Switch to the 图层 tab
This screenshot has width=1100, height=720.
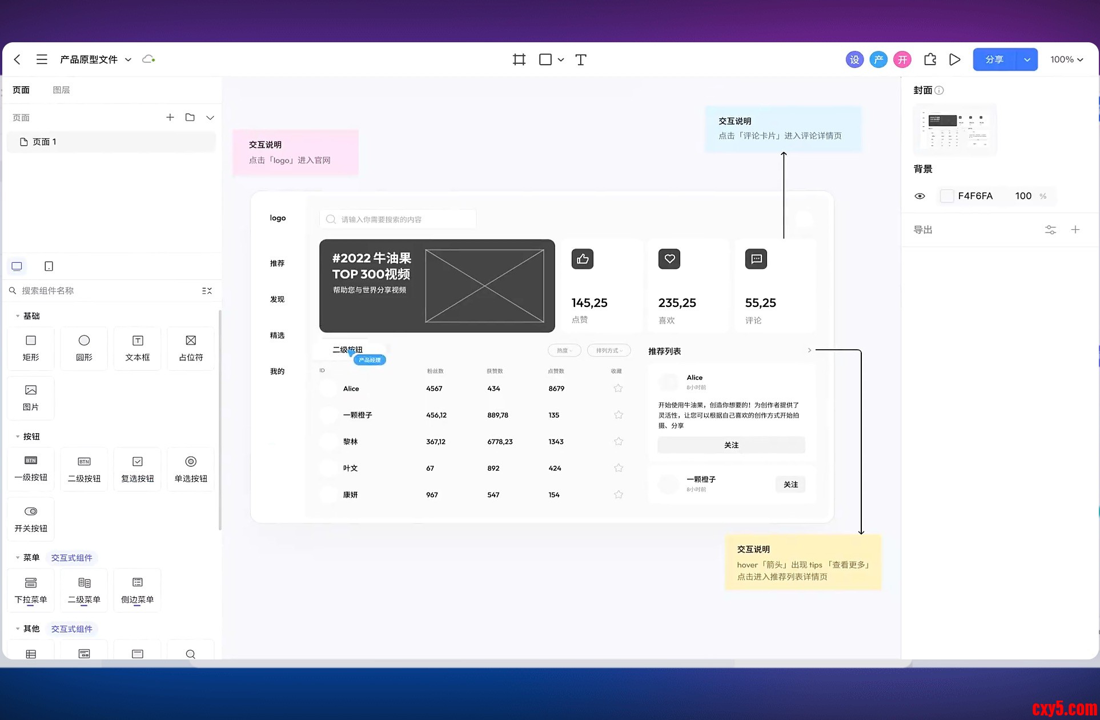tap(61, 90)
